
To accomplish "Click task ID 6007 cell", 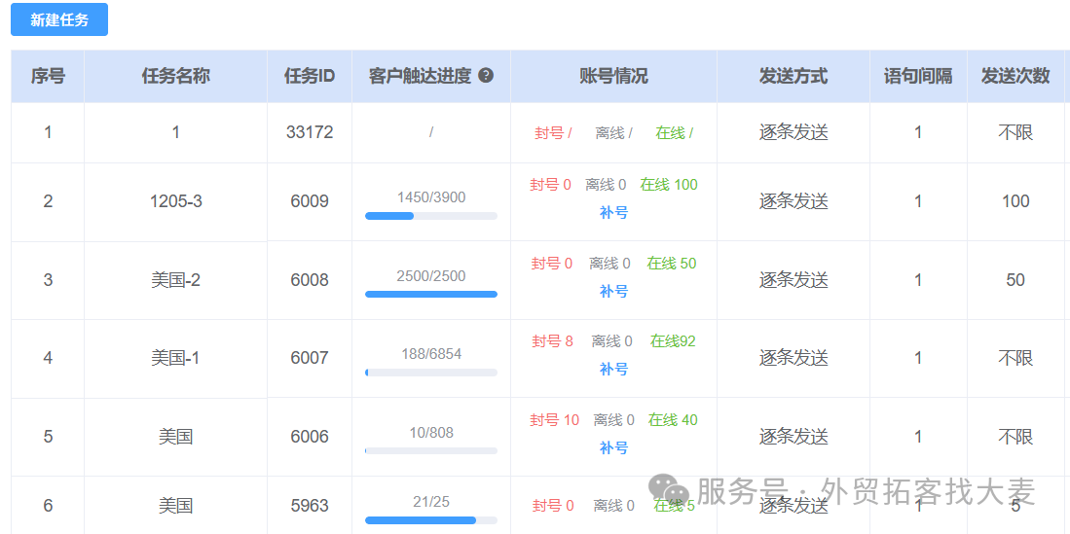I will [x=310, y=358].
